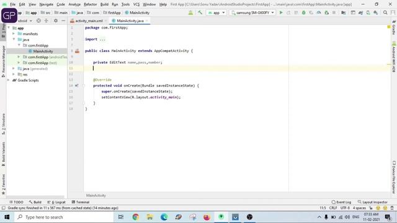Viewport: 397px width, 223px height.
Task: Open the Refactor menu
Action: click(x=91, y=4)
